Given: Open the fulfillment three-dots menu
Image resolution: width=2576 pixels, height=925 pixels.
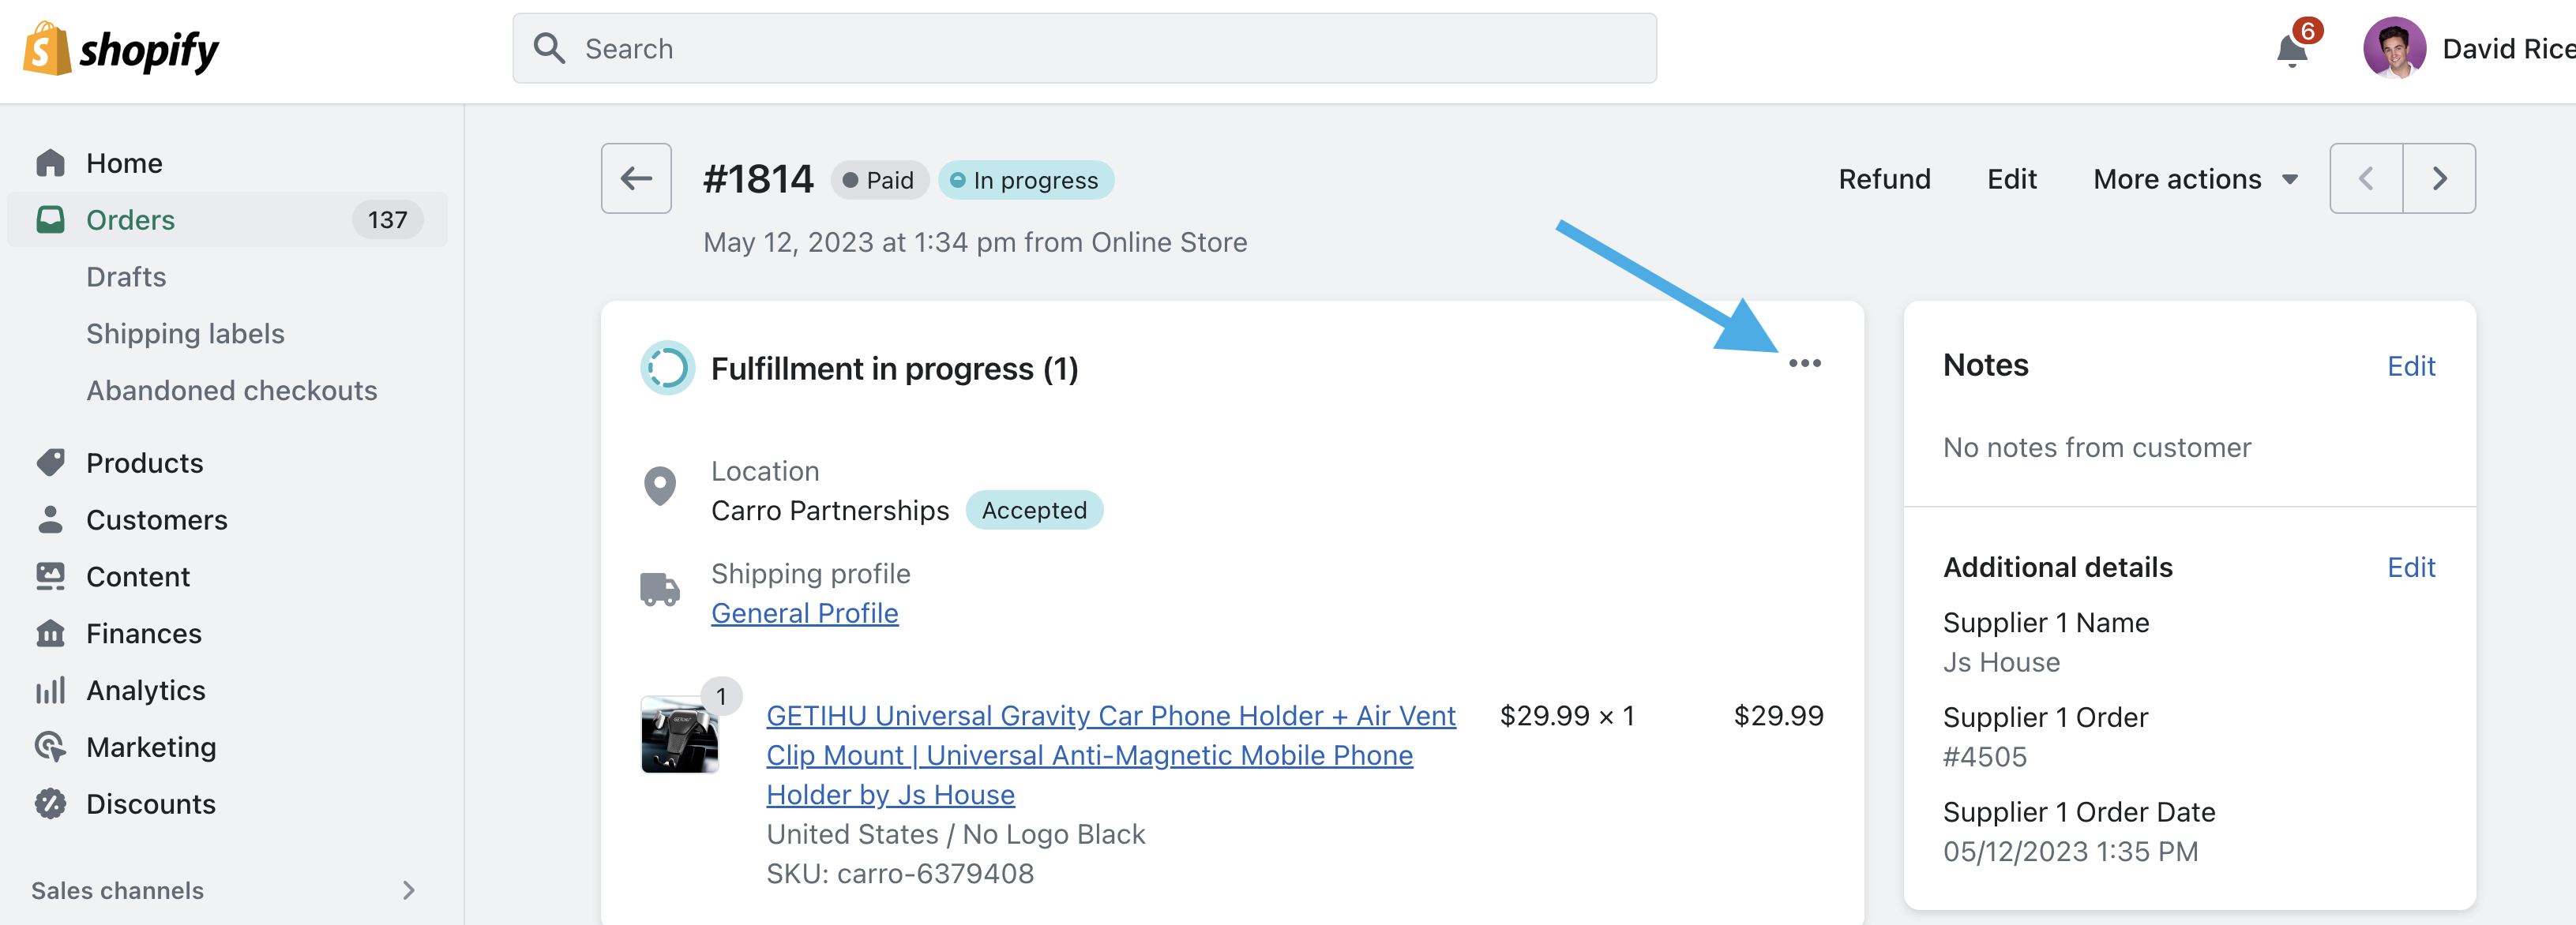Looking at the screenshot, I should (1804, 364).
